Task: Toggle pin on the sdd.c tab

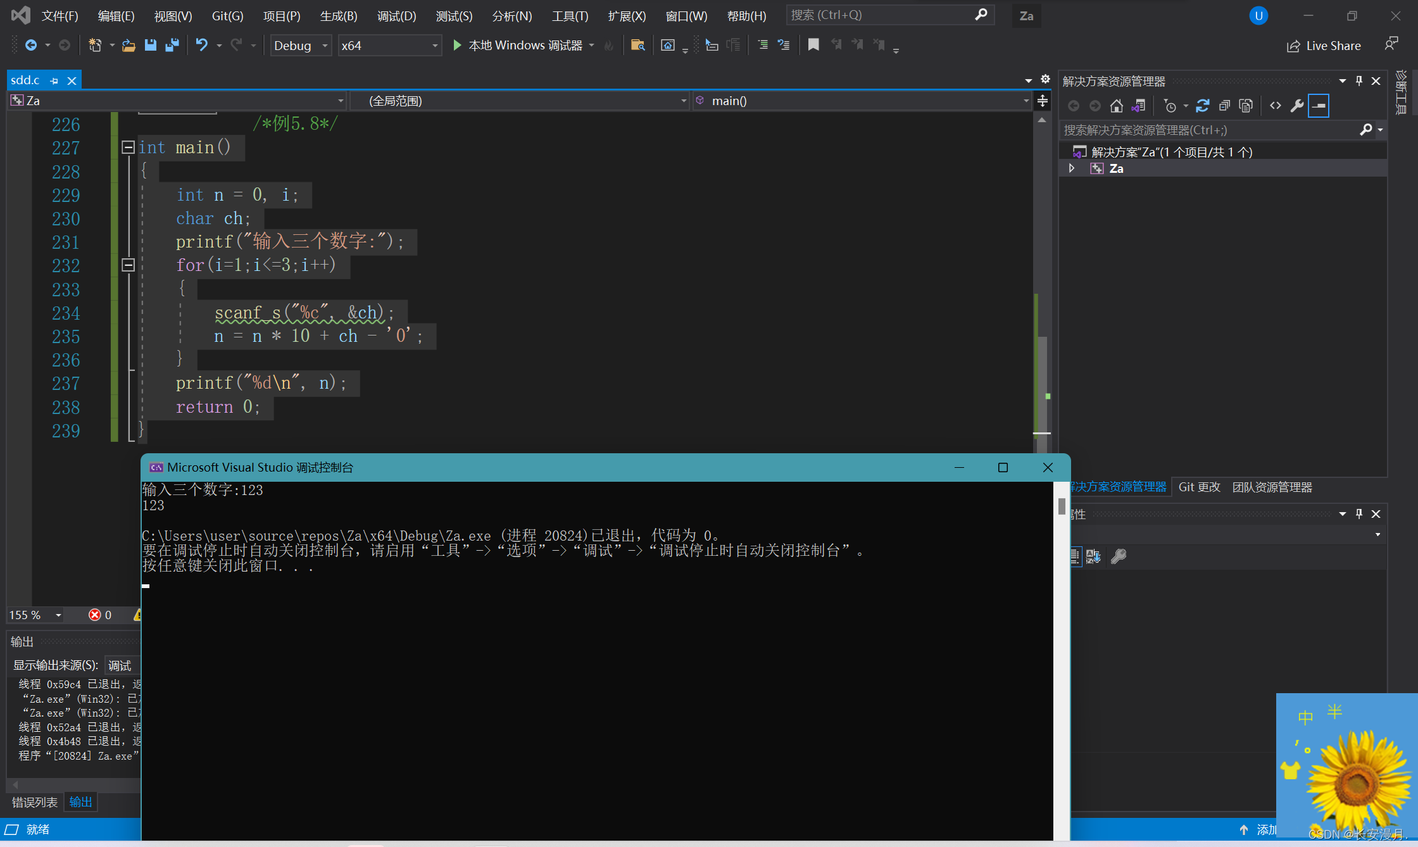Action: (54, 81)
